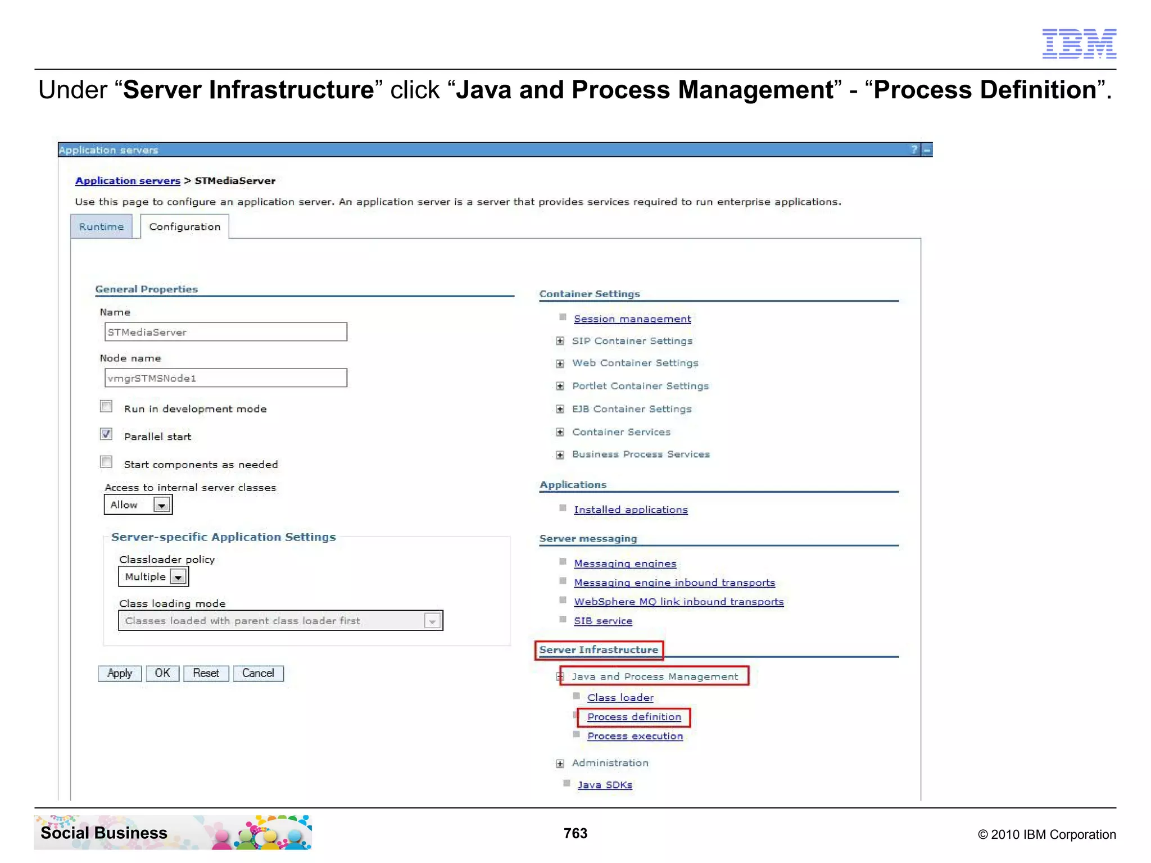The width and height of the screenshot is (1151, 863).
Task: Click the Cancel button
Action: [x=258, y=673]
